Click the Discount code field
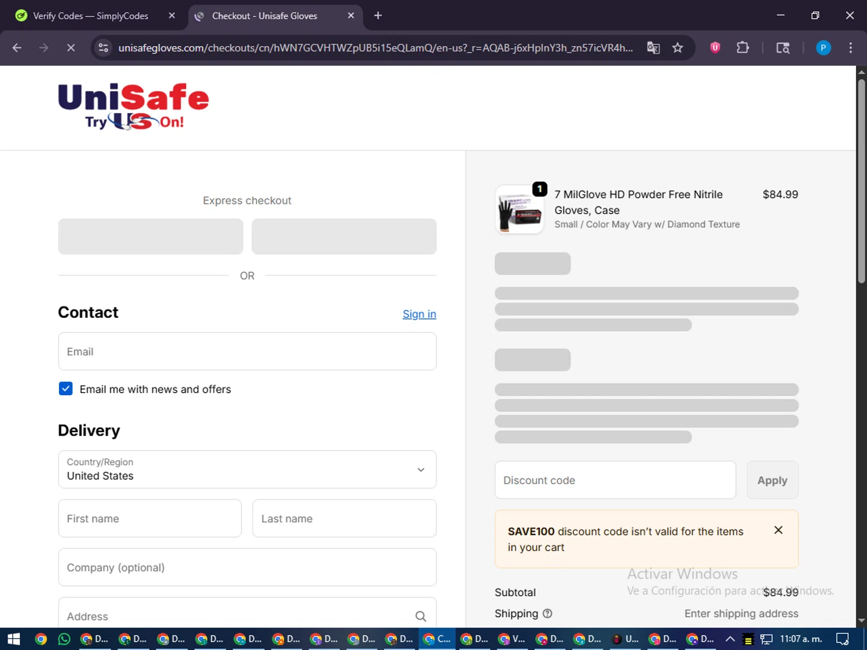The width and height of the screenshot is (867, 650). point(615,480)
